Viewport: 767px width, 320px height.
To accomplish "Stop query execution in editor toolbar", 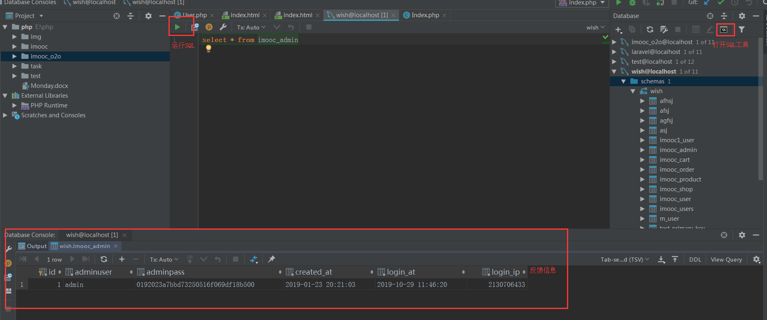I will click(x=309, y=27).
